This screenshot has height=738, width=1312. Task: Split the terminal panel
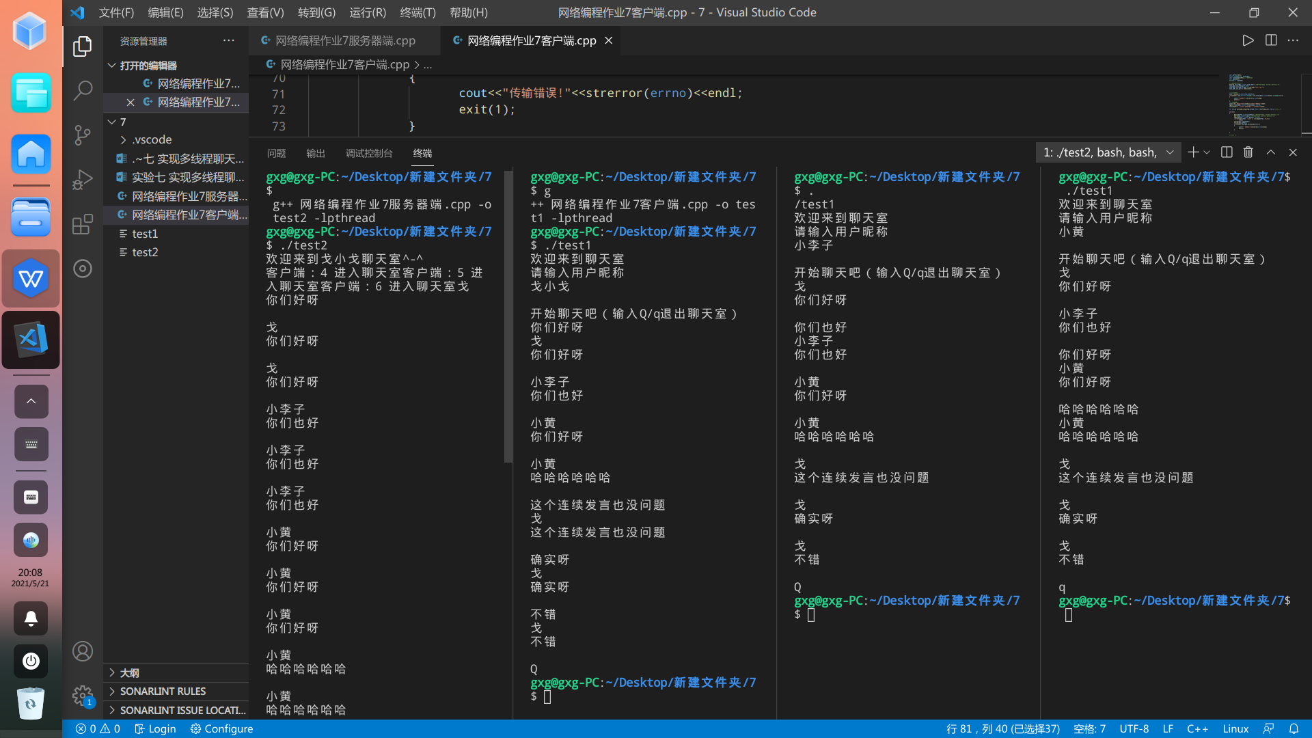click(1227, 152)
